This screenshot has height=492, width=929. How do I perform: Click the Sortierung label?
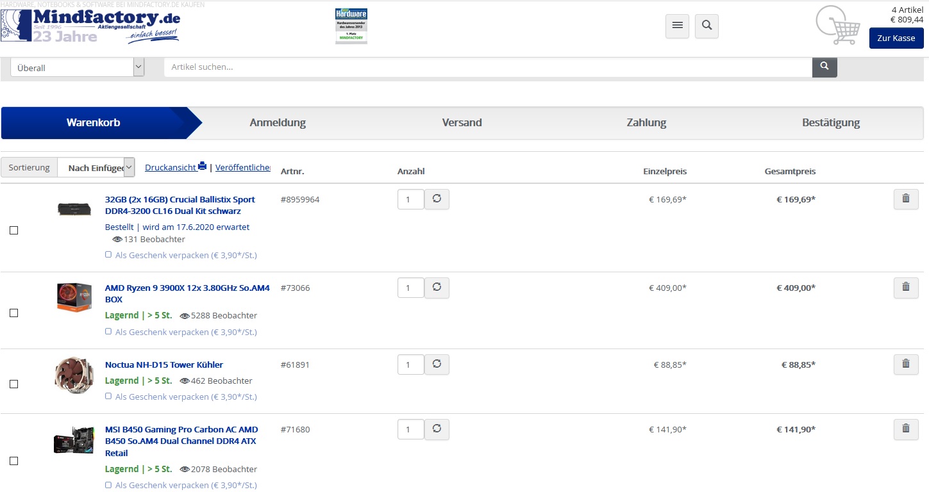(29, 167)
